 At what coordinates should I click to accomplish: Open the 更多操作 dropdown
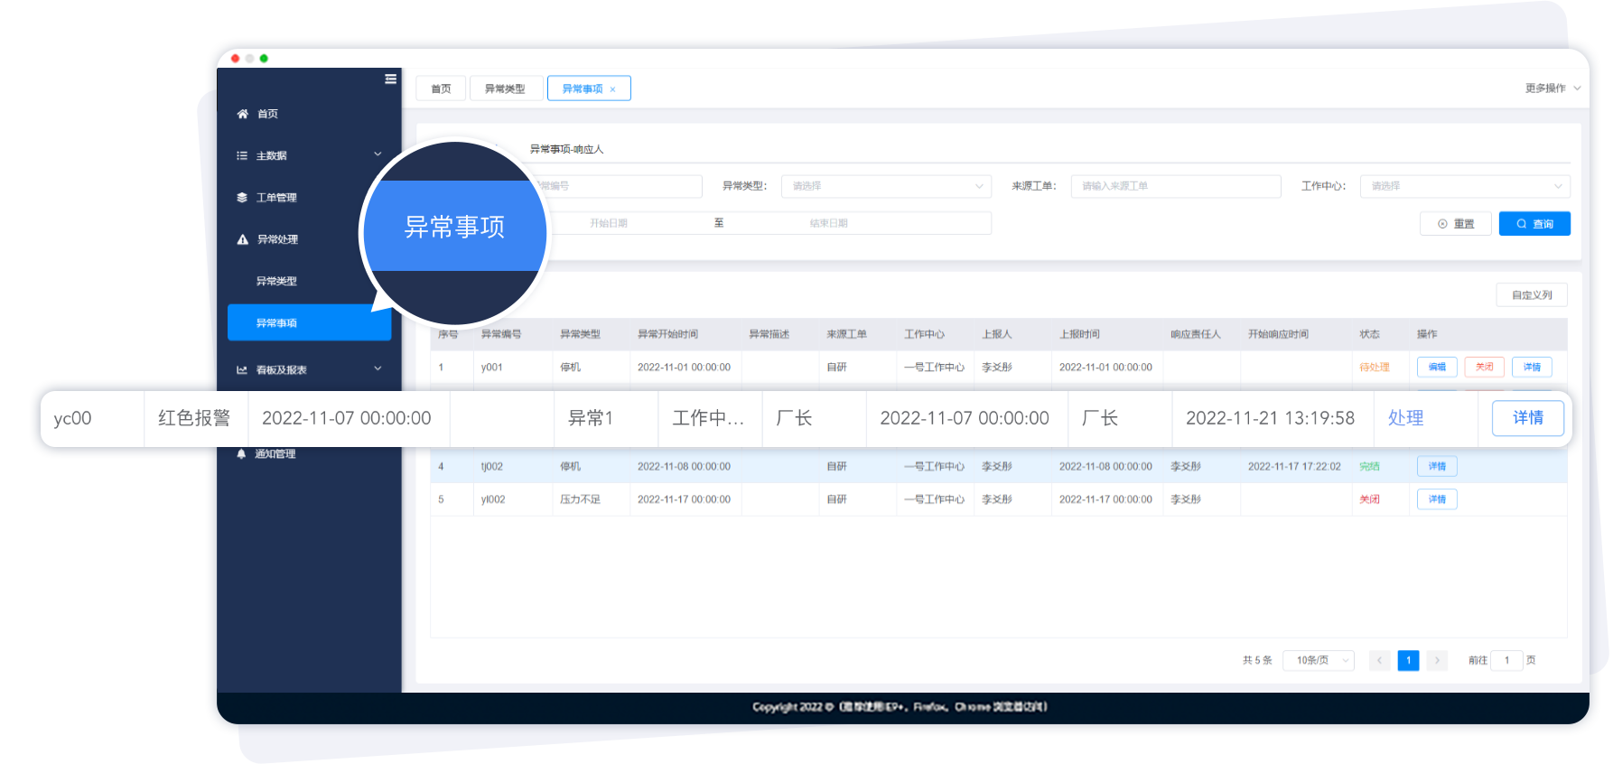1552,88
